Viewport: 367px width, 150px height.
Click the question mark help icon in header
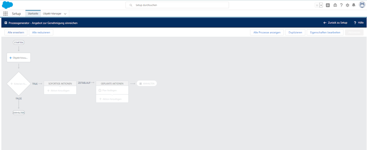coord(341,5)
